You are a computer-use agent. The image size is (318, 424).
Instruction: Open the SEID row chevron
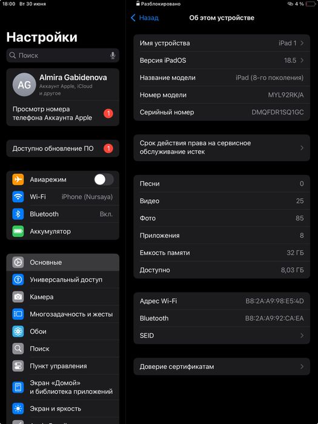tap(302, 336)
